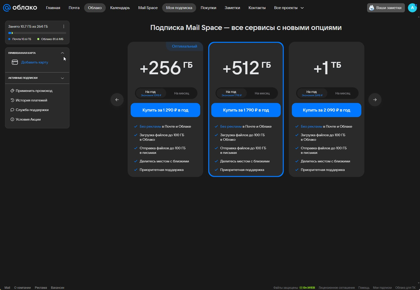Image resolution: width=420 pixels, height=290 pixels.
Task: Click the Добавить карту link
Action: coord(35,62)
